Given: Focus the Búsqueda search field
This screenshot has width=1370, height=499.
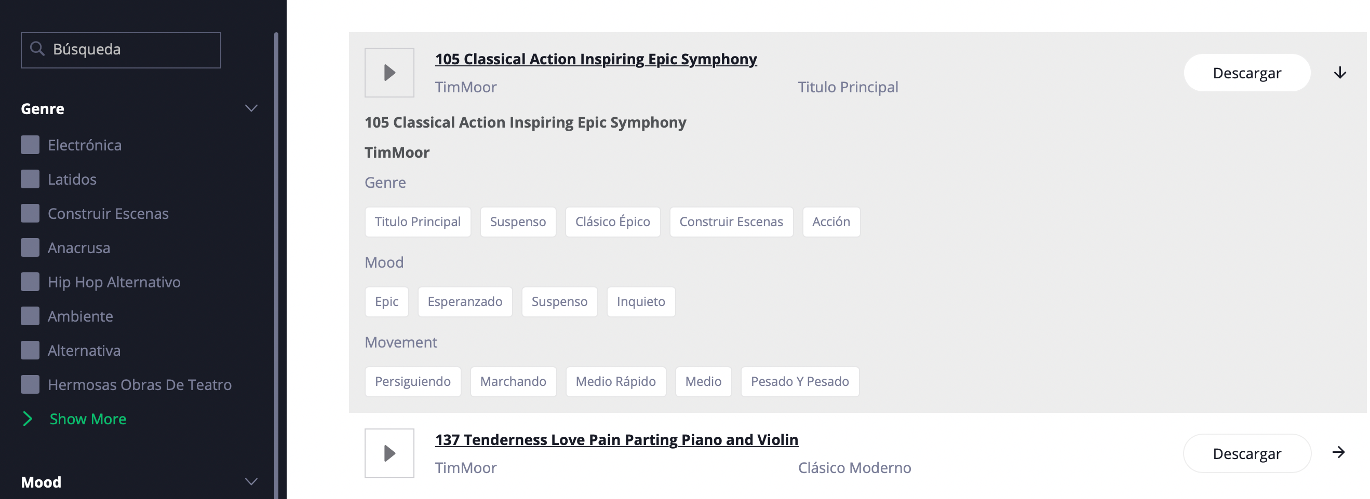Looking at the screenshot, I should tap(120, 50).
